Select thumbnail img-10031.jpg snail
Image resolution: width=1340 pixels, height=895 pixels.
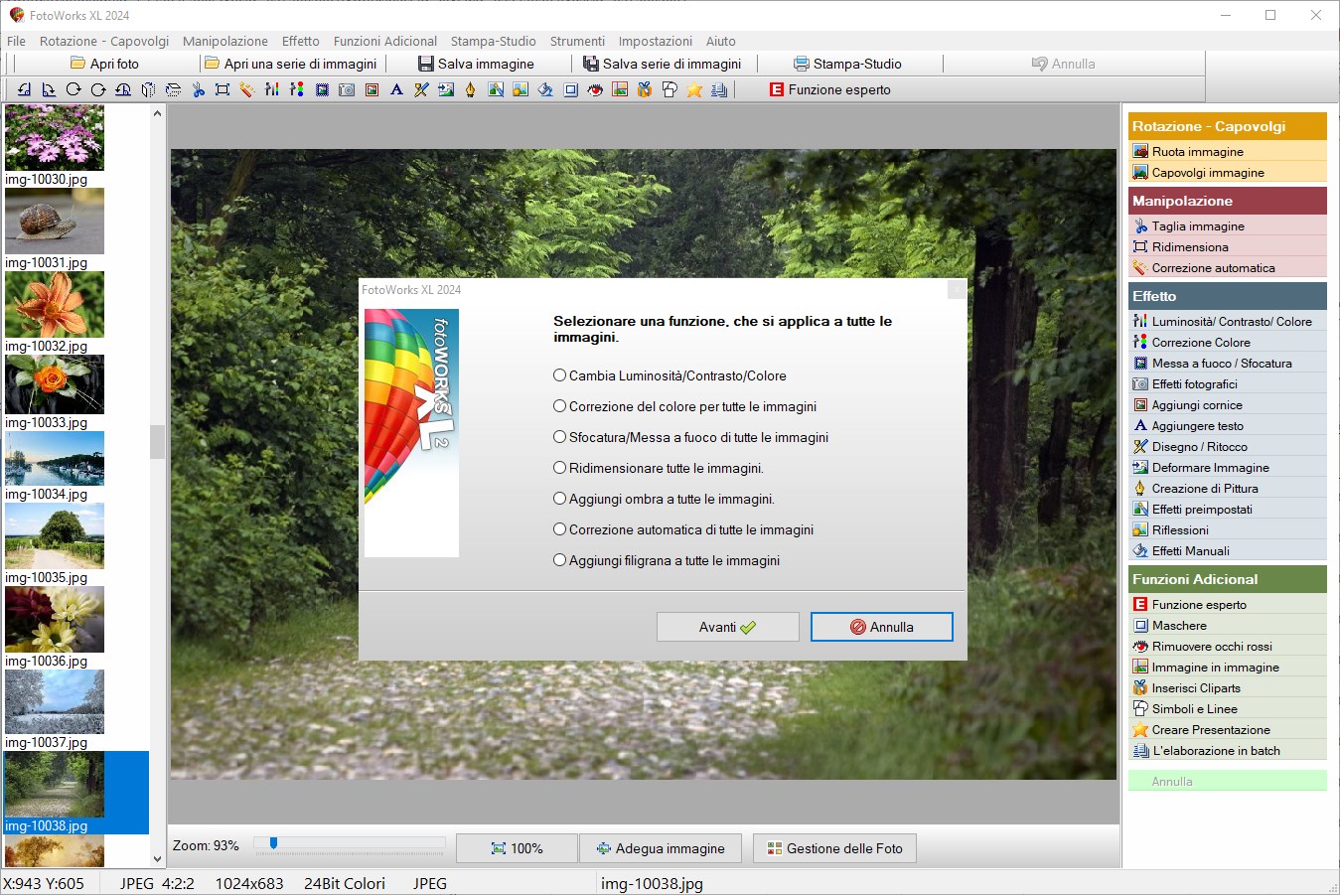[x=55, y=222]
